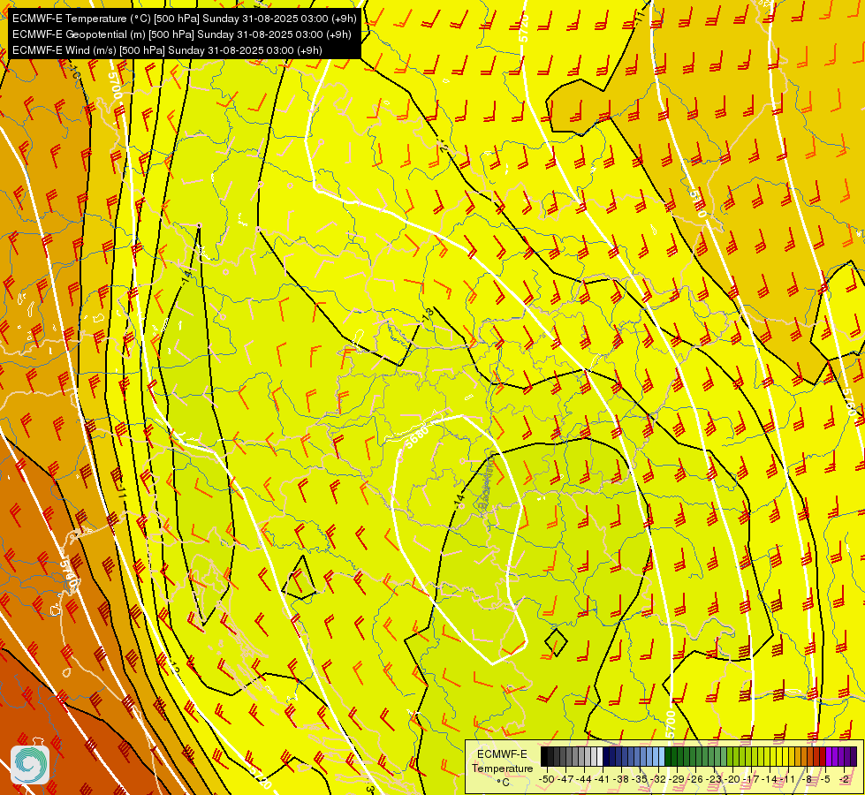The image size is (865, 795).
Task: Click the 5760 geopotential contour label
Action: (x=851, y=403)
